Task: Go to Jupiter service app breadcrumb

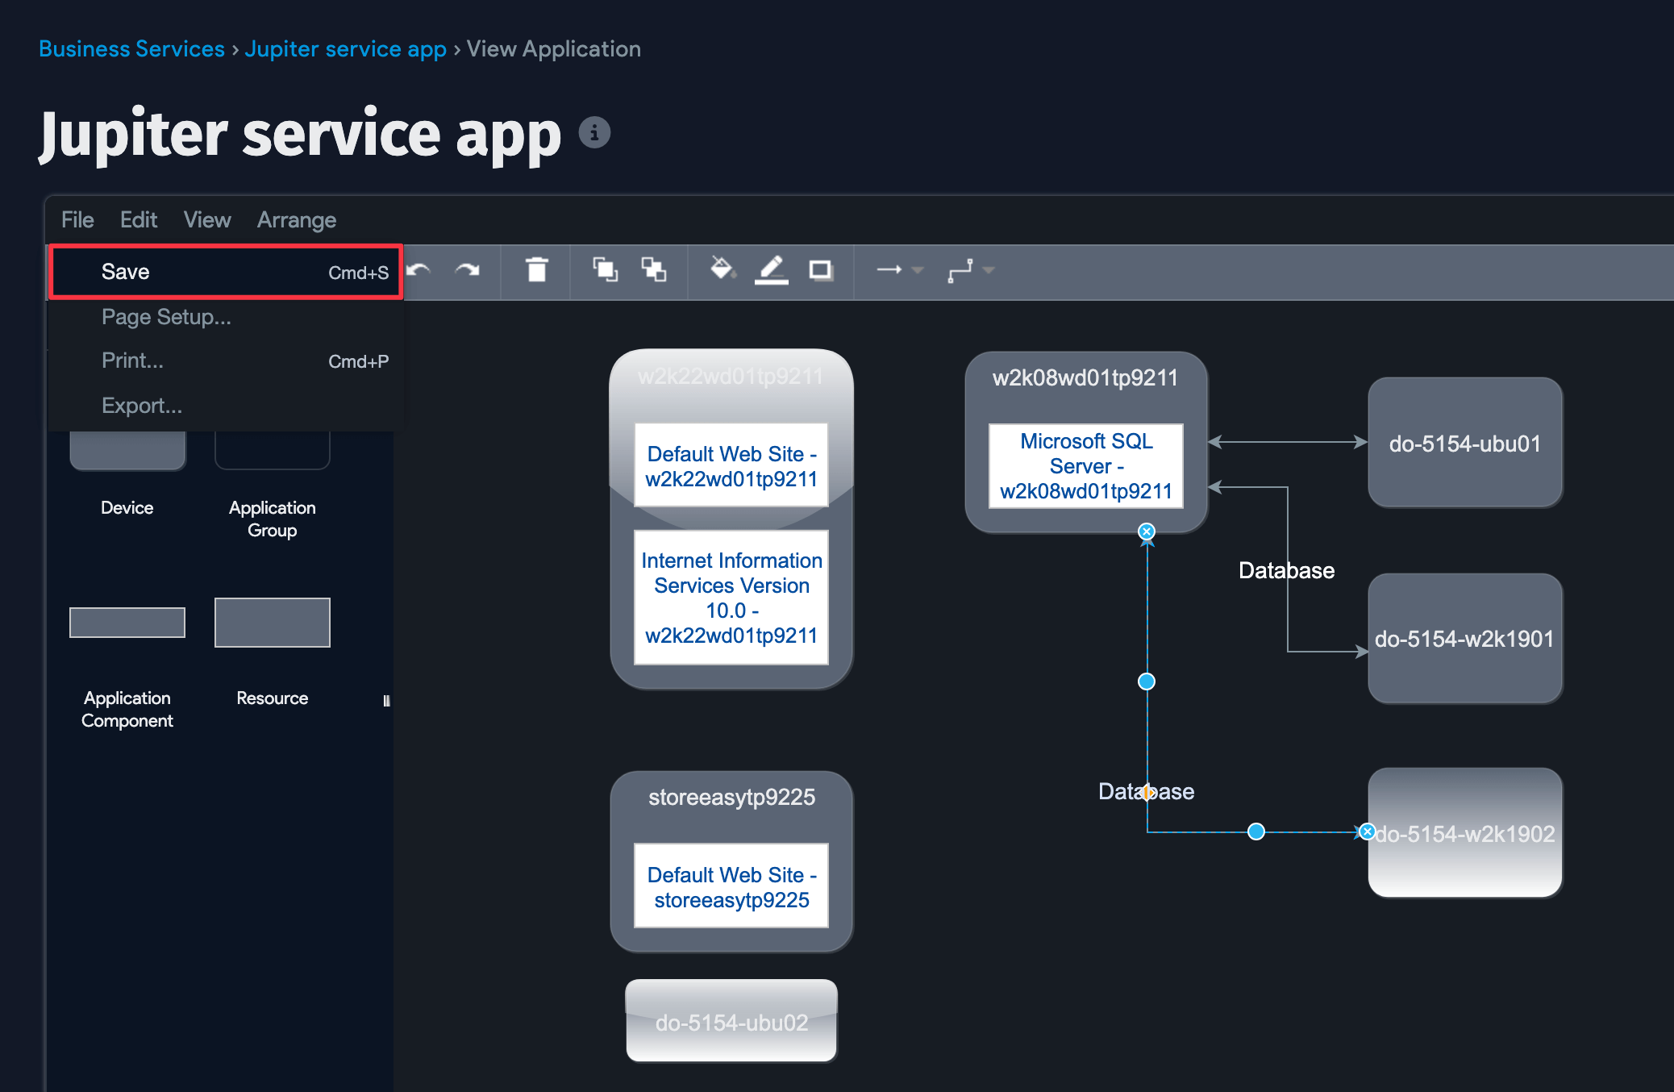Action: [x=345, y=48]
